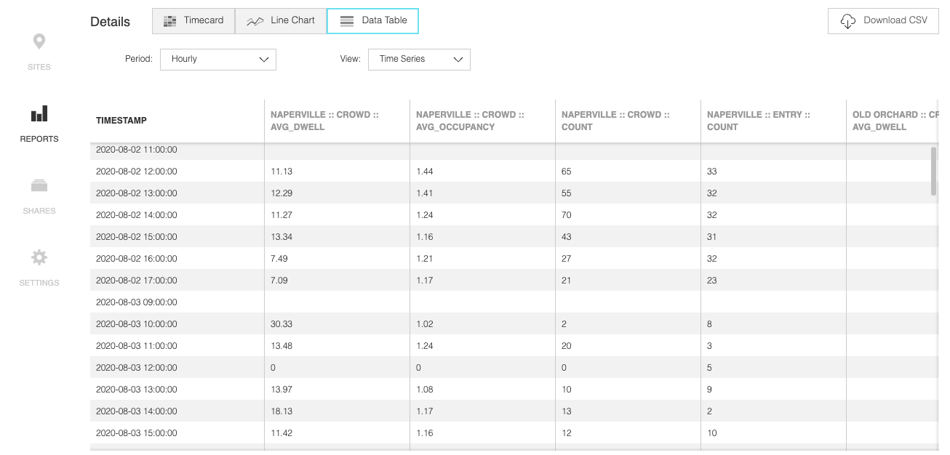Open the Period Hourly dropdown
The width and height of the screenshot is (950, 455).
[x=218, y=60]
